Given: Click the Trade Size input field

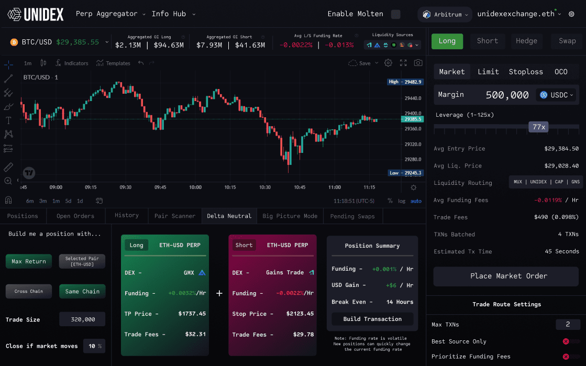Looking at the screenshot, I should [x=82, y=319].
